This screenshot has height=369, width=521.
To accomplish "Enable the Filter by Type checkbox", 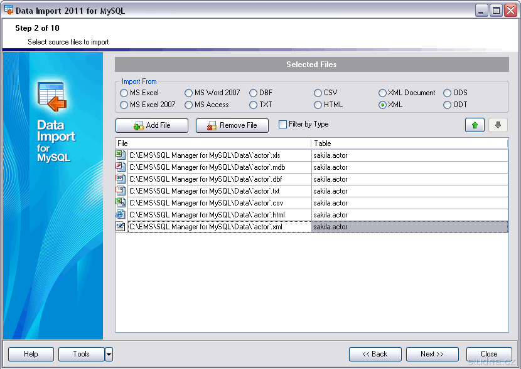I will 282,125.
